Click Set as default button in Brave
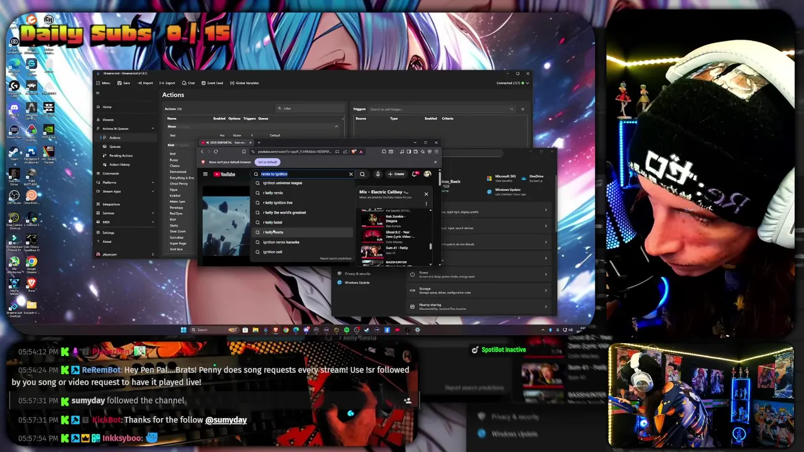804x452 pixels. 267,162
